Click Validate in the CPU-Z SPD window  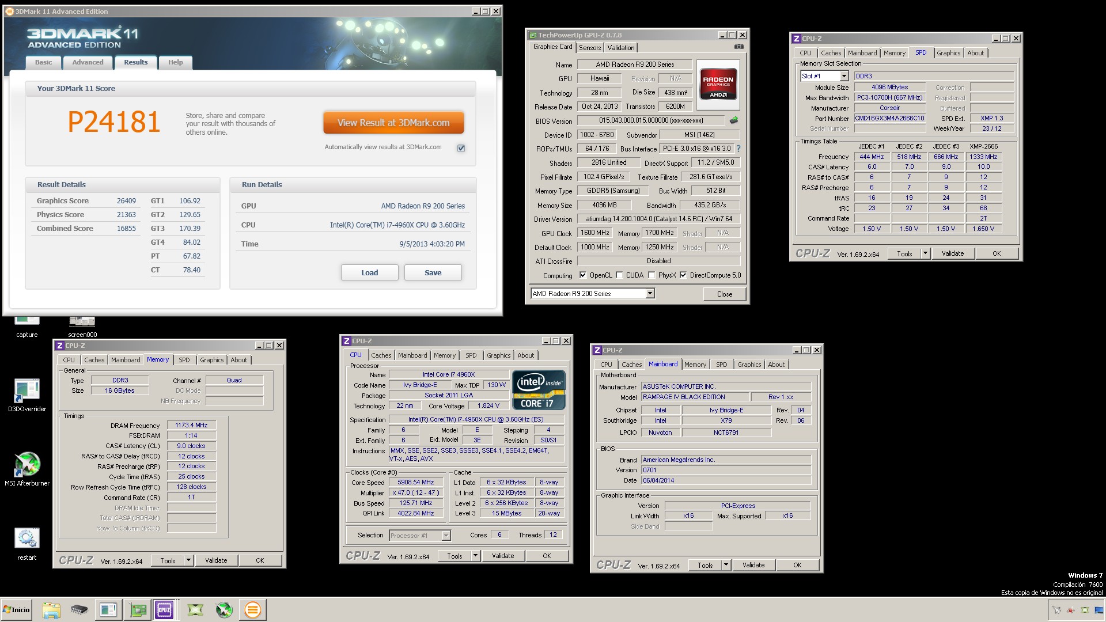point(953,253)
